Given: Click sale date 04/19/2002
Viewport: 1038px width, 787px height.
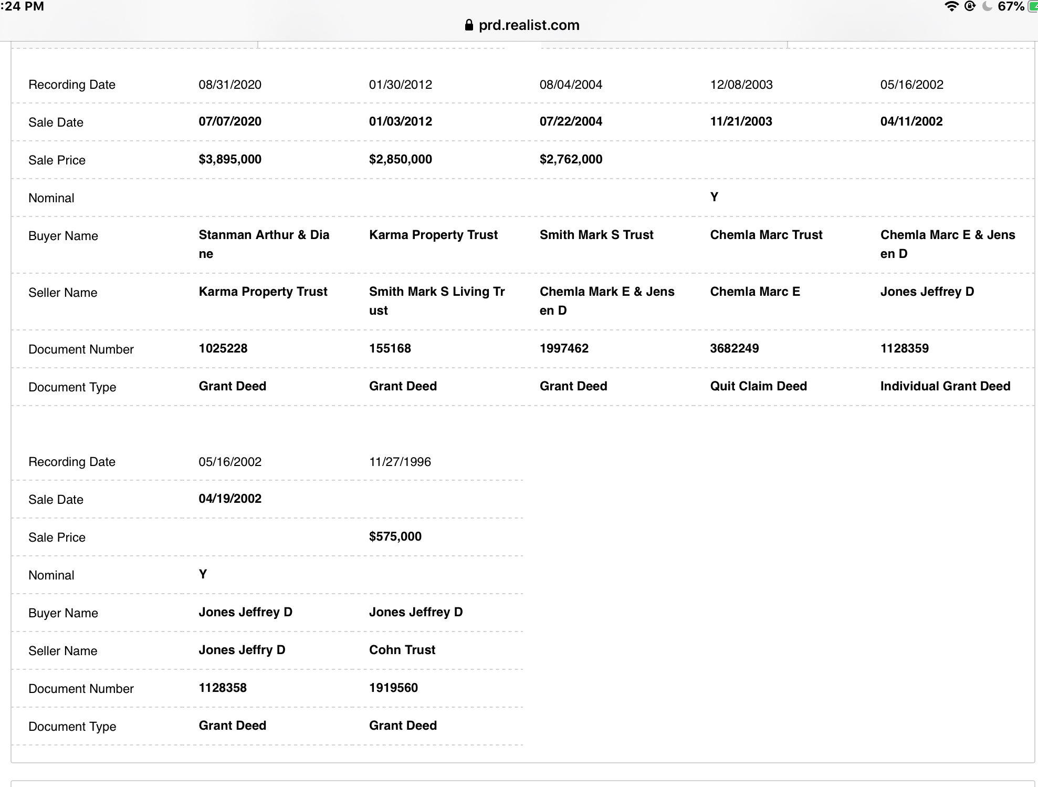Looking at the screenshot, I should (x=230, y=499).
